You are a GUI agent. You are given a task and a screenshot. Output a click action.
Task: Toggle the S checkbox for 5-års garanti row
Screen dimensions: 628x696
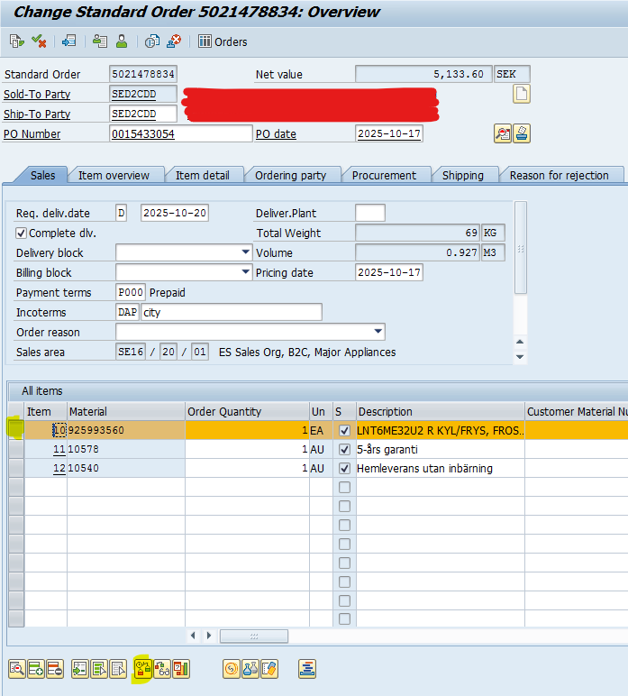(344, 450)
